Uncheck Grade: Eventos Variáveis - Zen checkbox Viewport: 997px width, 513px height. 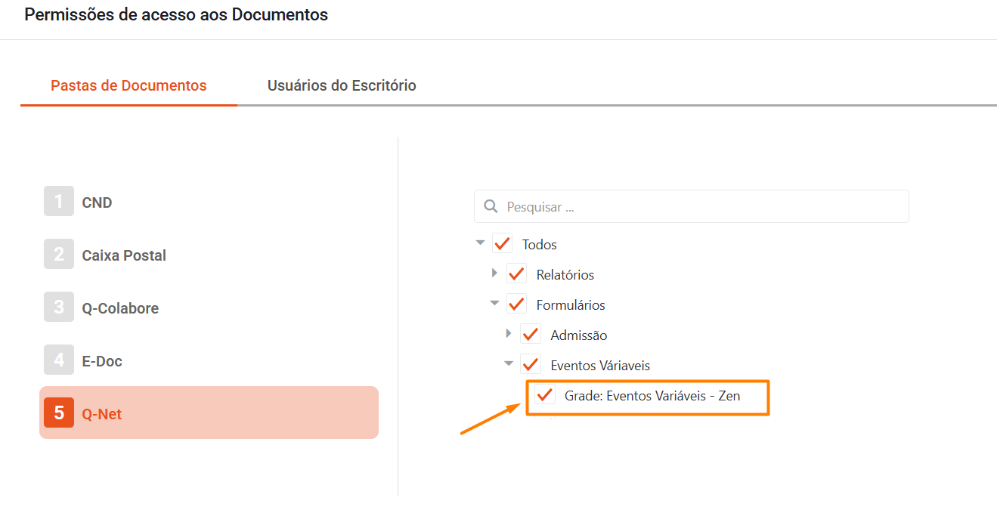[545, 395]
